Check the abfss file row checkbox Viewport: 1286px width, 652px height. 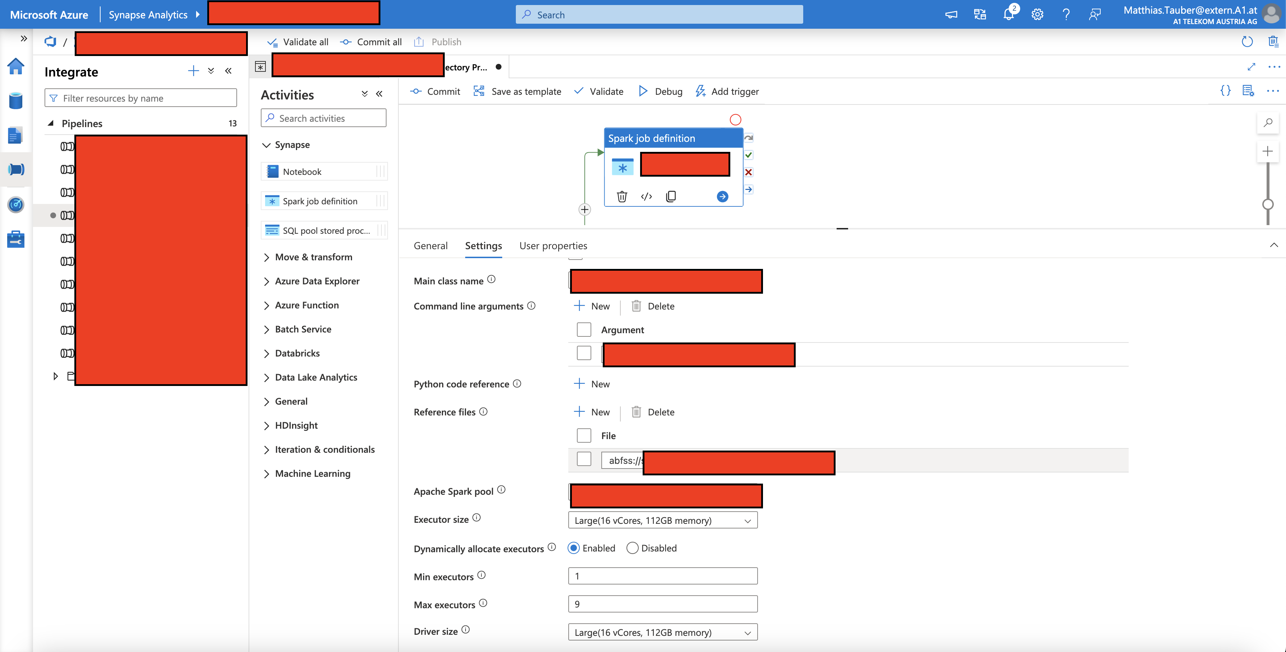[x=584, y=458]
